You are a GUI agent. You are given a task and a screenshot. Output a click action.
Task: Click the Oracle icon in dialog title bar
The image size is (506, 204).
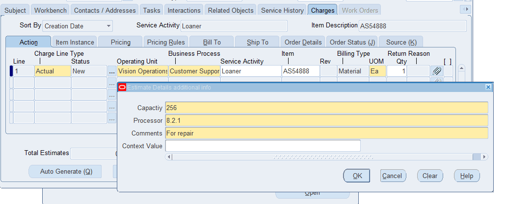122,87
